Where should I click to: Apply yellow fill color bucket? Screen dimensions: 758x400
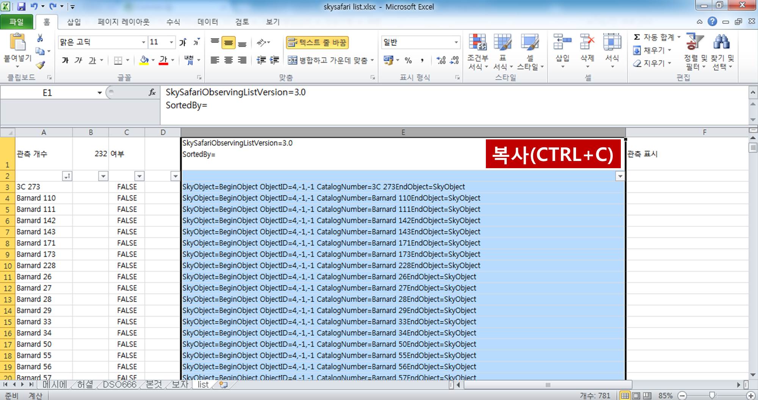click(x=144, y=60)
